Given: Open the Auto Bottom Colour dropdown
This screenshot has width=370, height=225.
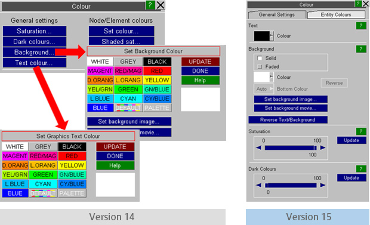Looking at the screenshot, I should point(264,89).
